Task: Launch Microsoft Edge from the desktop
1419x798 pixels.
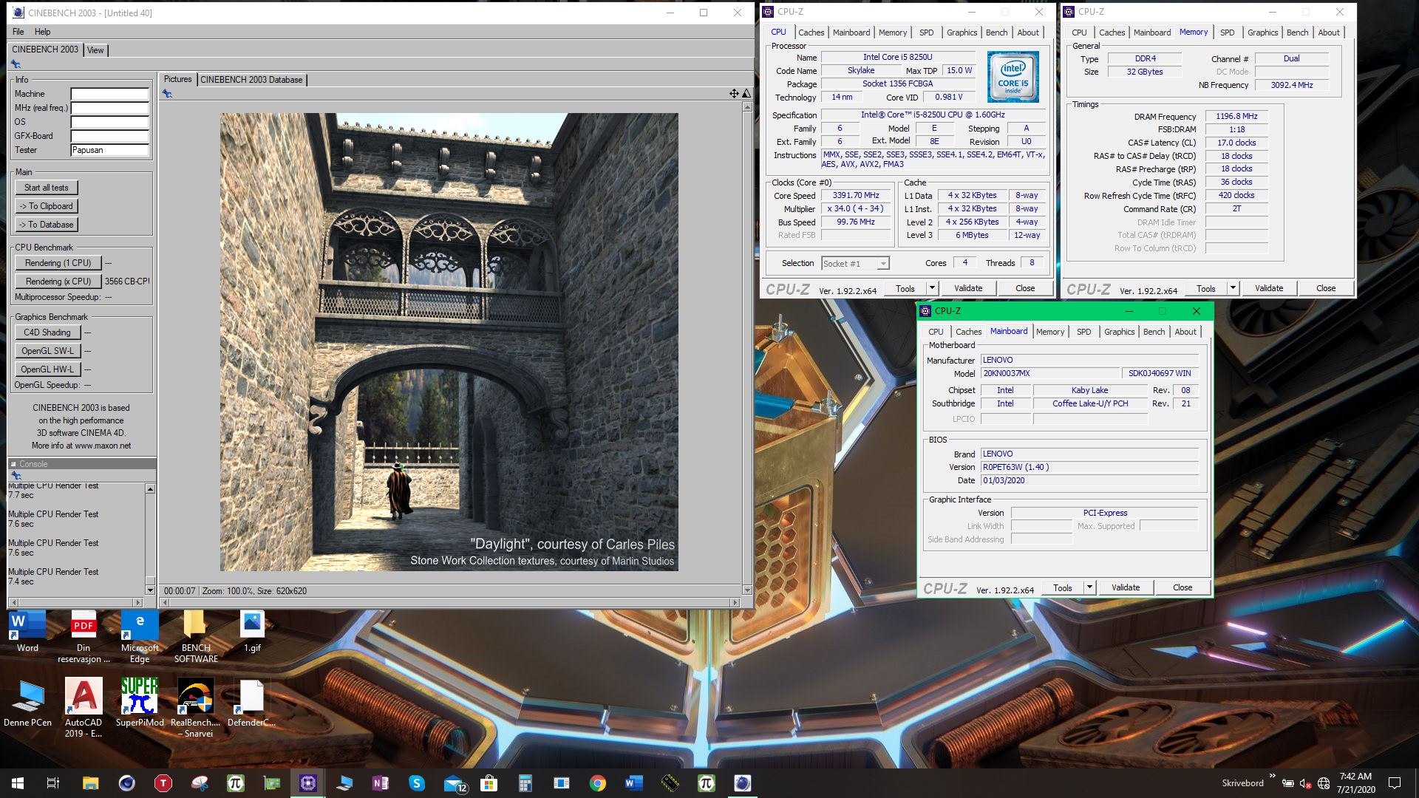Action: click(x=140, y=637)
